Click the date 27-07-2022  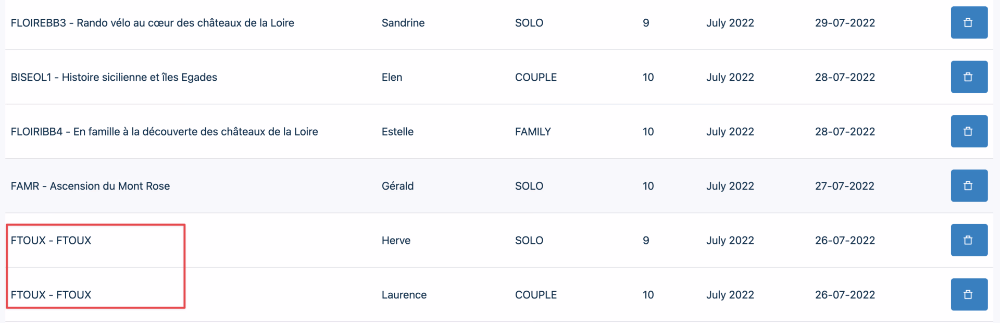[844, 186]
